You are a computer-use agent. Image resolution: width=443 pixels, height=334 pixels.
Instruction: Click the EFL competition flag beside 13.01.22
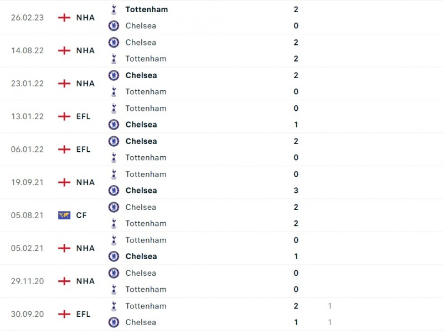point(63,116)
